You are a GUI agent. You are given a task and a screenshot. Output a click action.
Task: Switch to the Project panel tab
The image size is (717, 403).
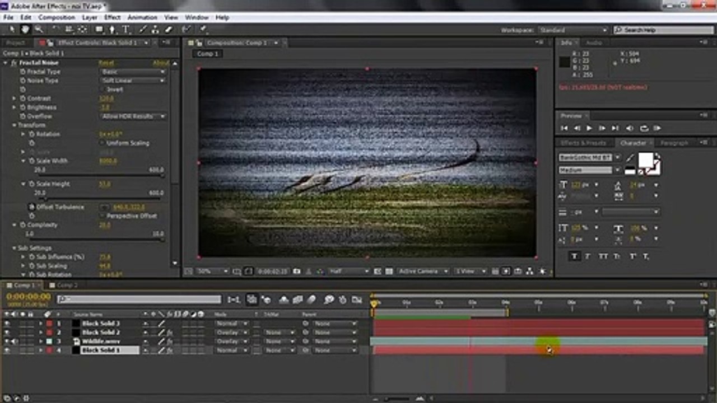16,43
